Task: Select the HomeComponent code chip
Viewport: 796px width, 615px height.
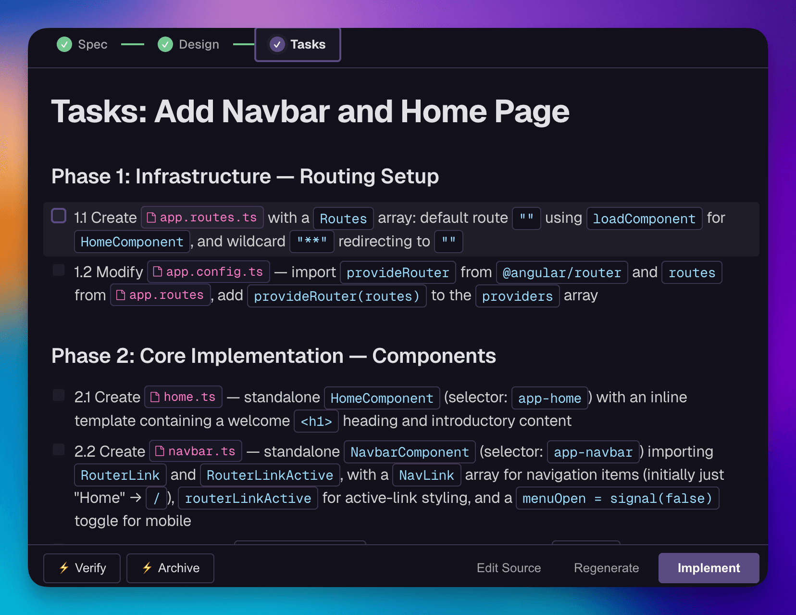Action: pyautogui.click(x=132, y=241)
